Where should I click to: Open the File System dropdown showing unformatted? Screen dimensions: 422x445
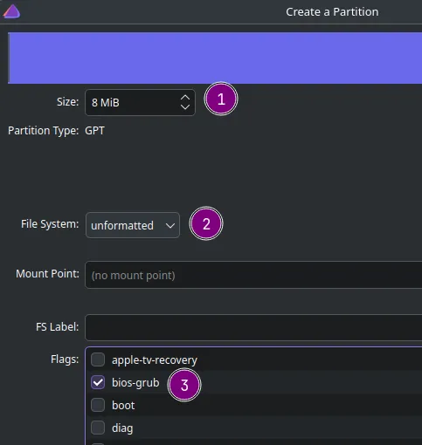click(x=133, y=225)
